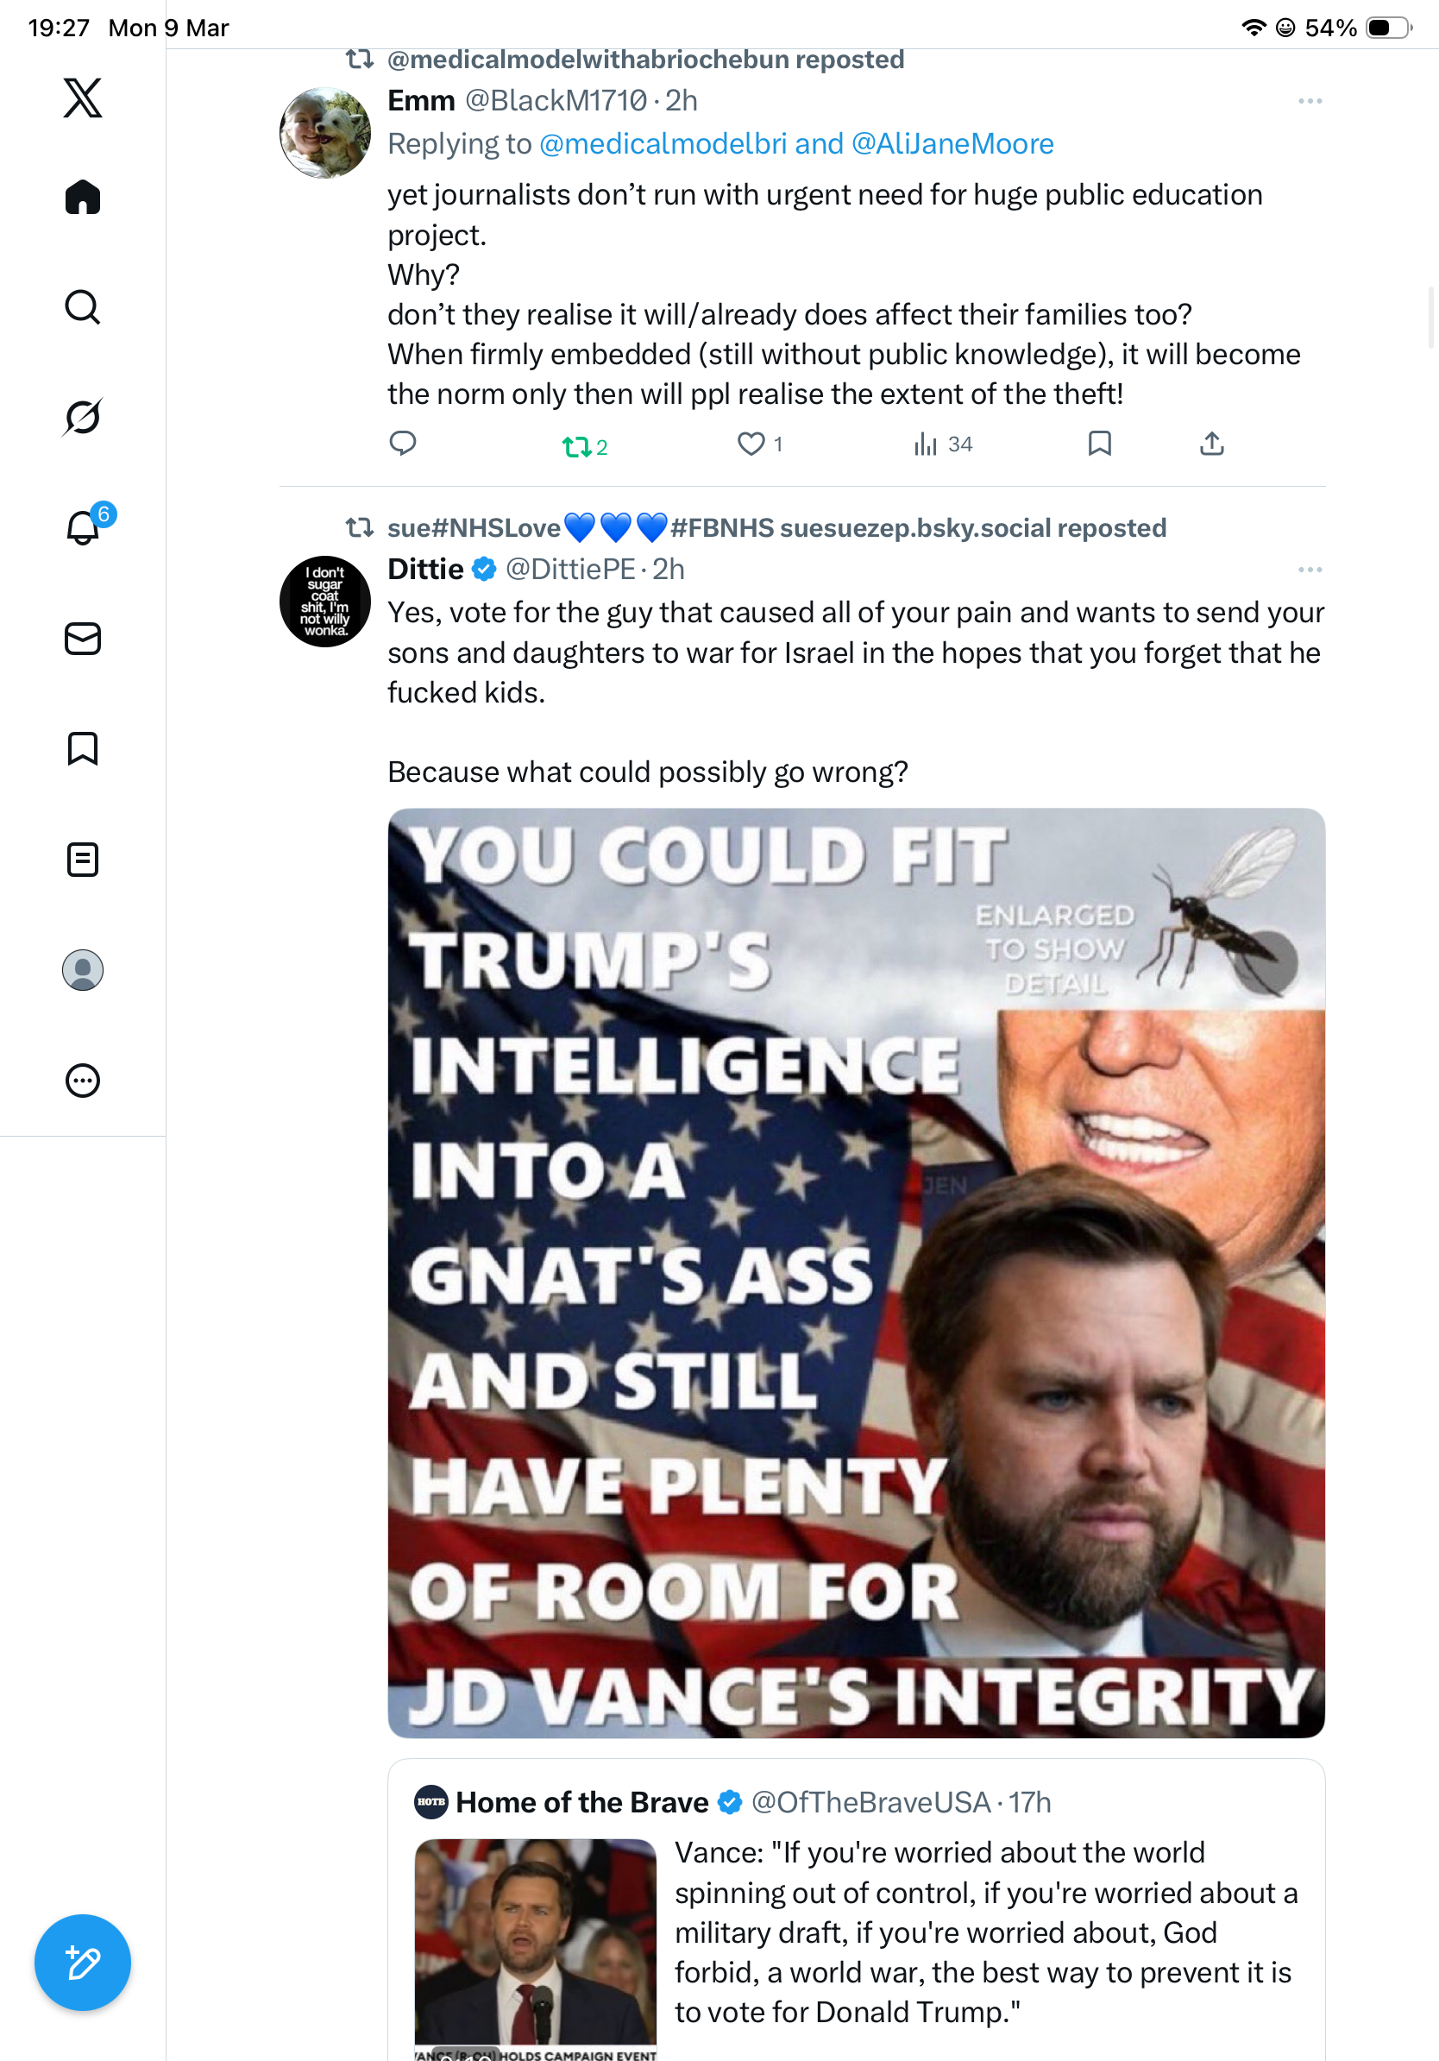The image size is (1439, 2061).
Task: Open the Search magnifier in sidebar
Action: 83,307
